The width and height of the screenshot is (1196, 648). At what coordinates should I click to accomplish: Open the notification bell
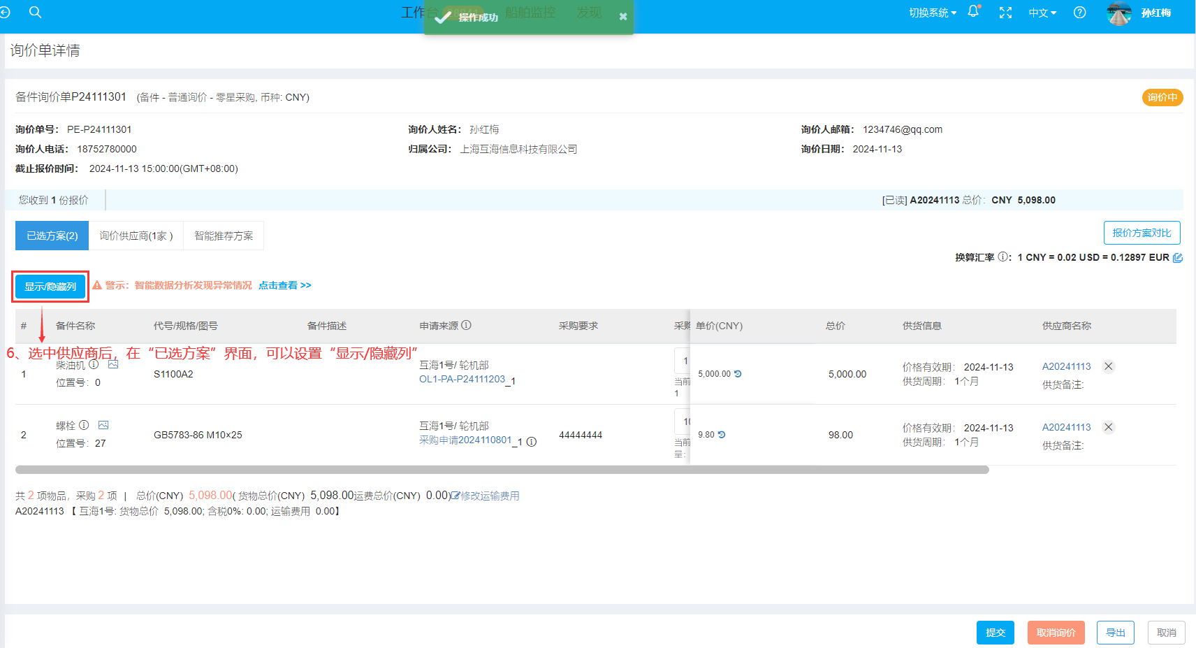pos(973,11)
